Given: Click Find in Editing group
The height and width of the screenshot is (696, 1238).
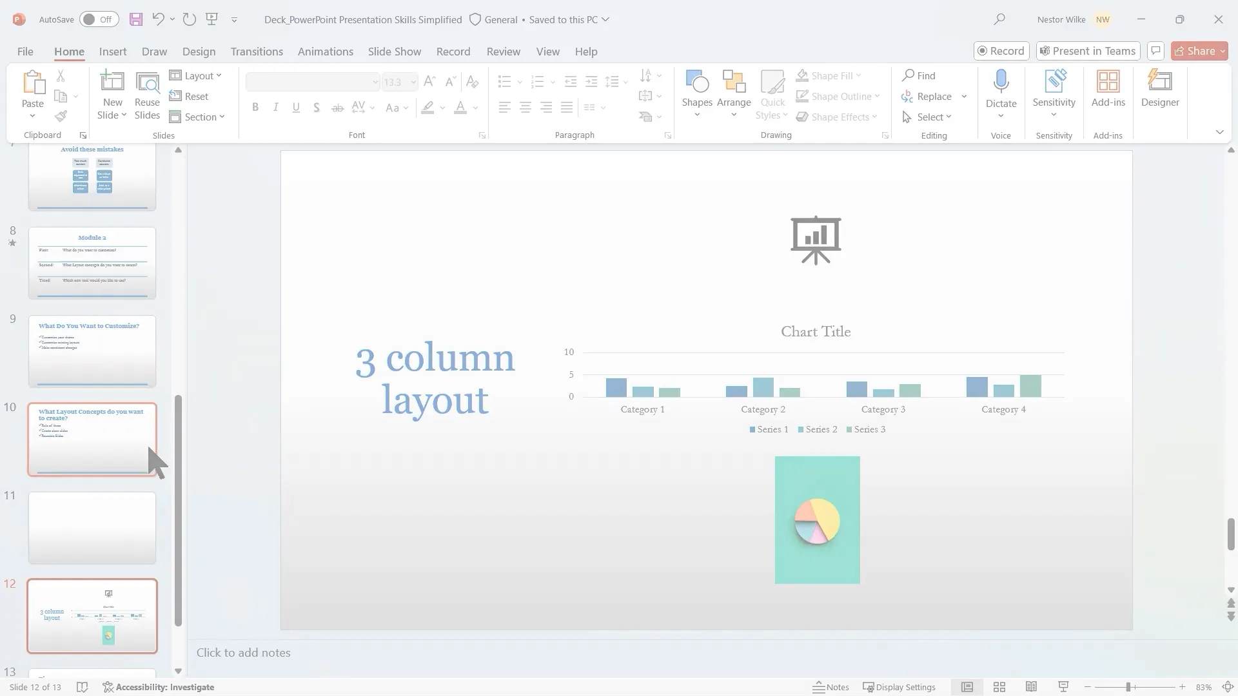Looking at the screenshot, I should (x=919, y=75).
